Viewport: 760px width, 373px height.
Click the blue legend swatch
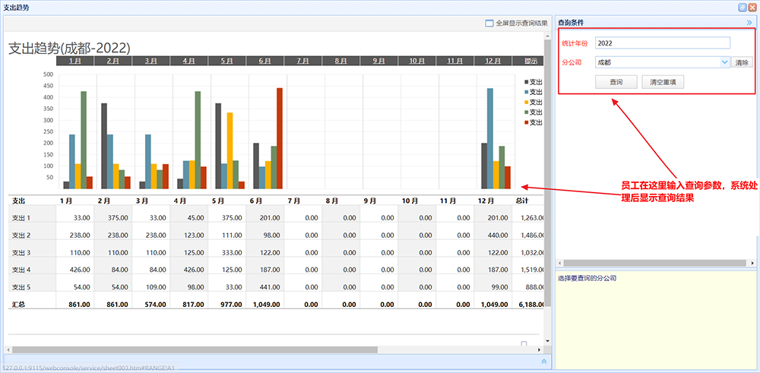(x=526, y=92)
